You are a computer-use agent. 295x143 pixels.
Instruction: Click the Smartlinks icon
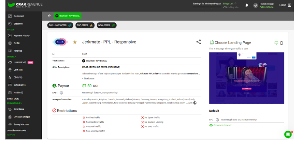(10, 109)
